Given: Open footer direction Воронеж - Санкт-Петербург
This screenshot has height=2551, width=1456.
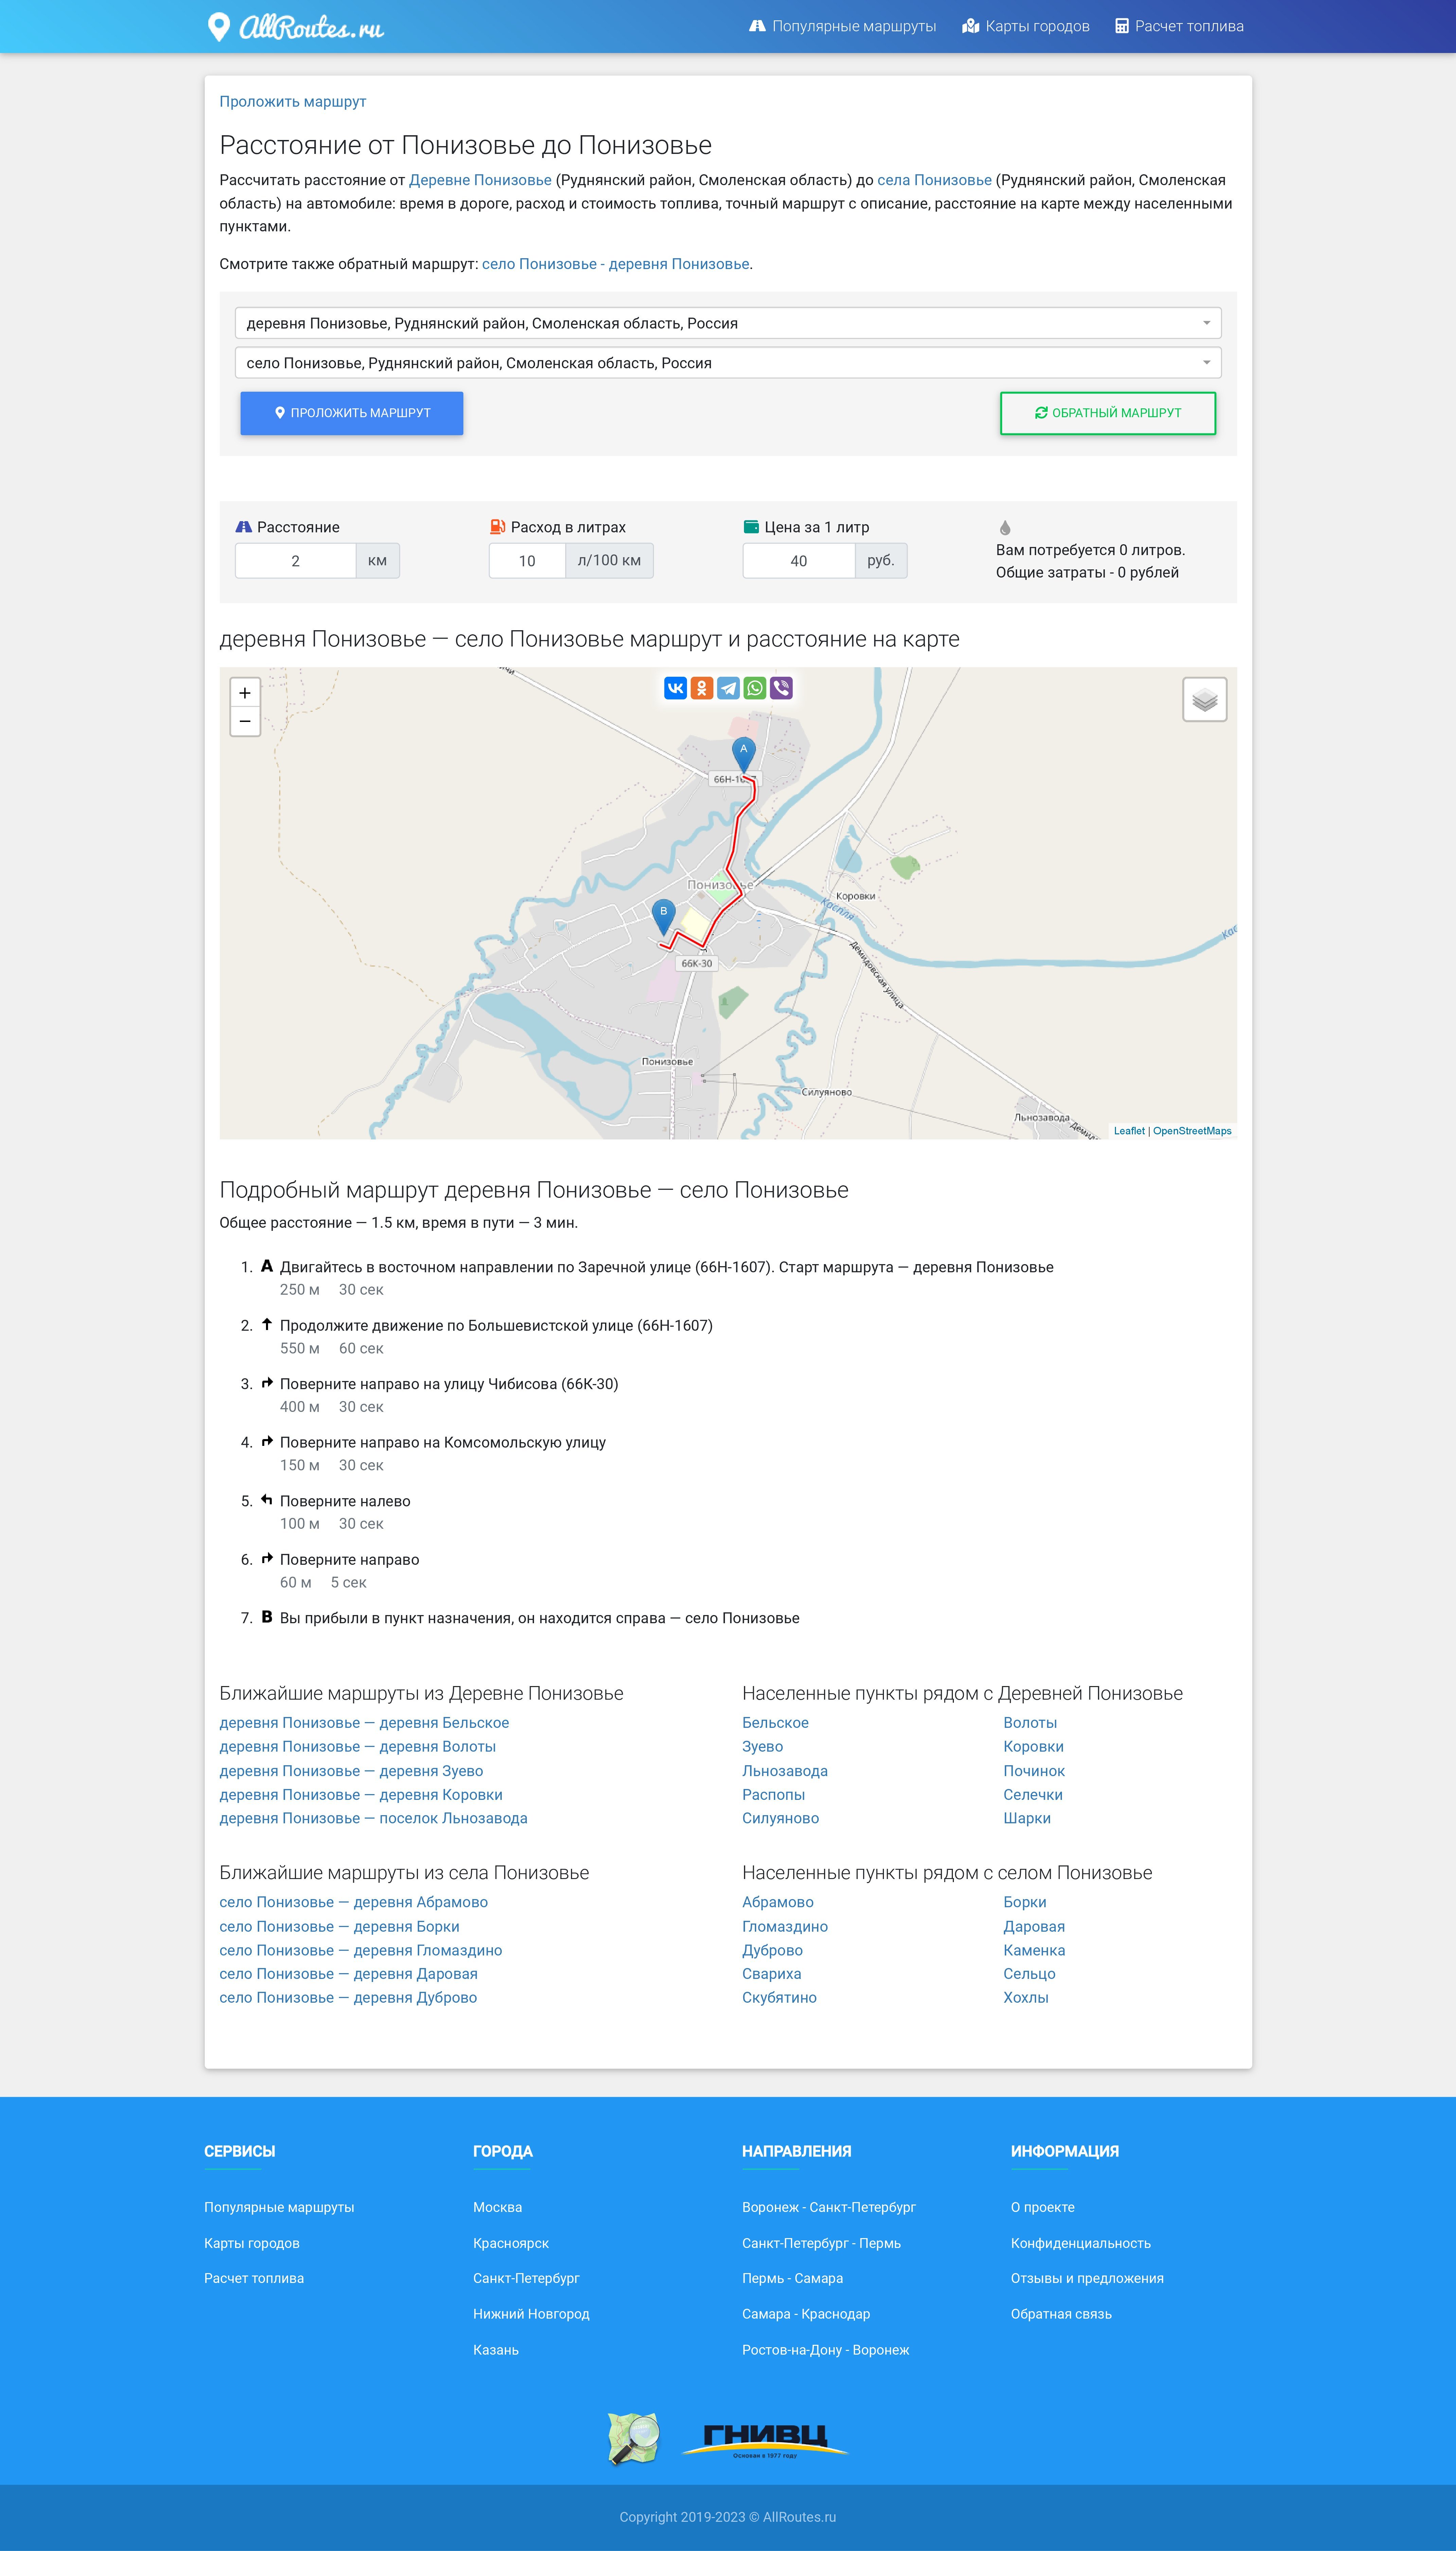Looking at the screenshot, I should (829, 2207).
